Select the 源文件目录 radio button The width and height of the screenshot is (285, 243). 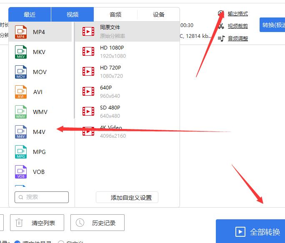(17, 242)
